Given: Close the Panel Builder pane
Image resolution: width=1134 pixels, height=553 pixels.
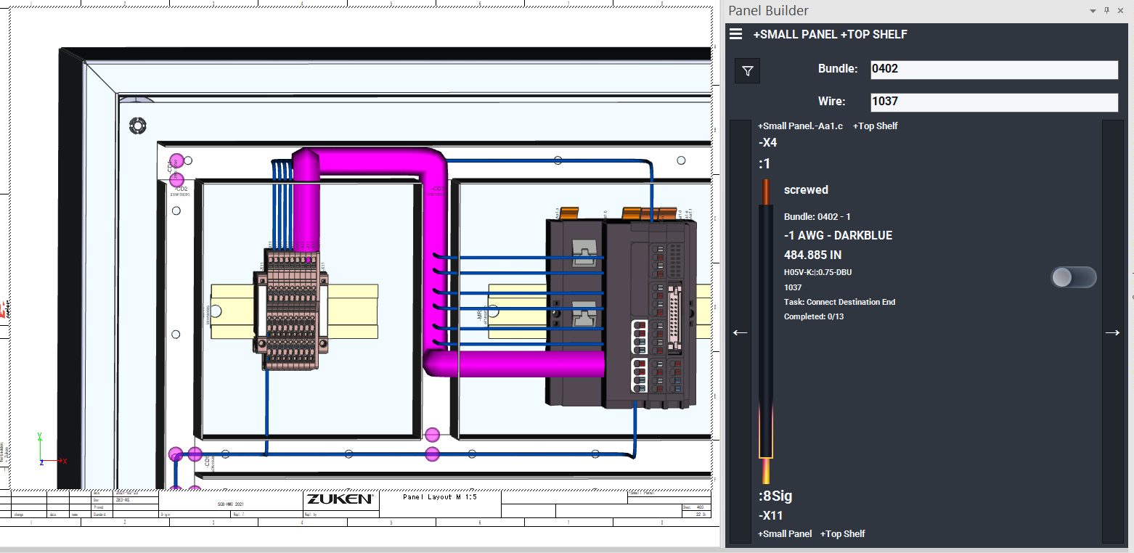Looking at the screenshot, I should [1122, 10].
